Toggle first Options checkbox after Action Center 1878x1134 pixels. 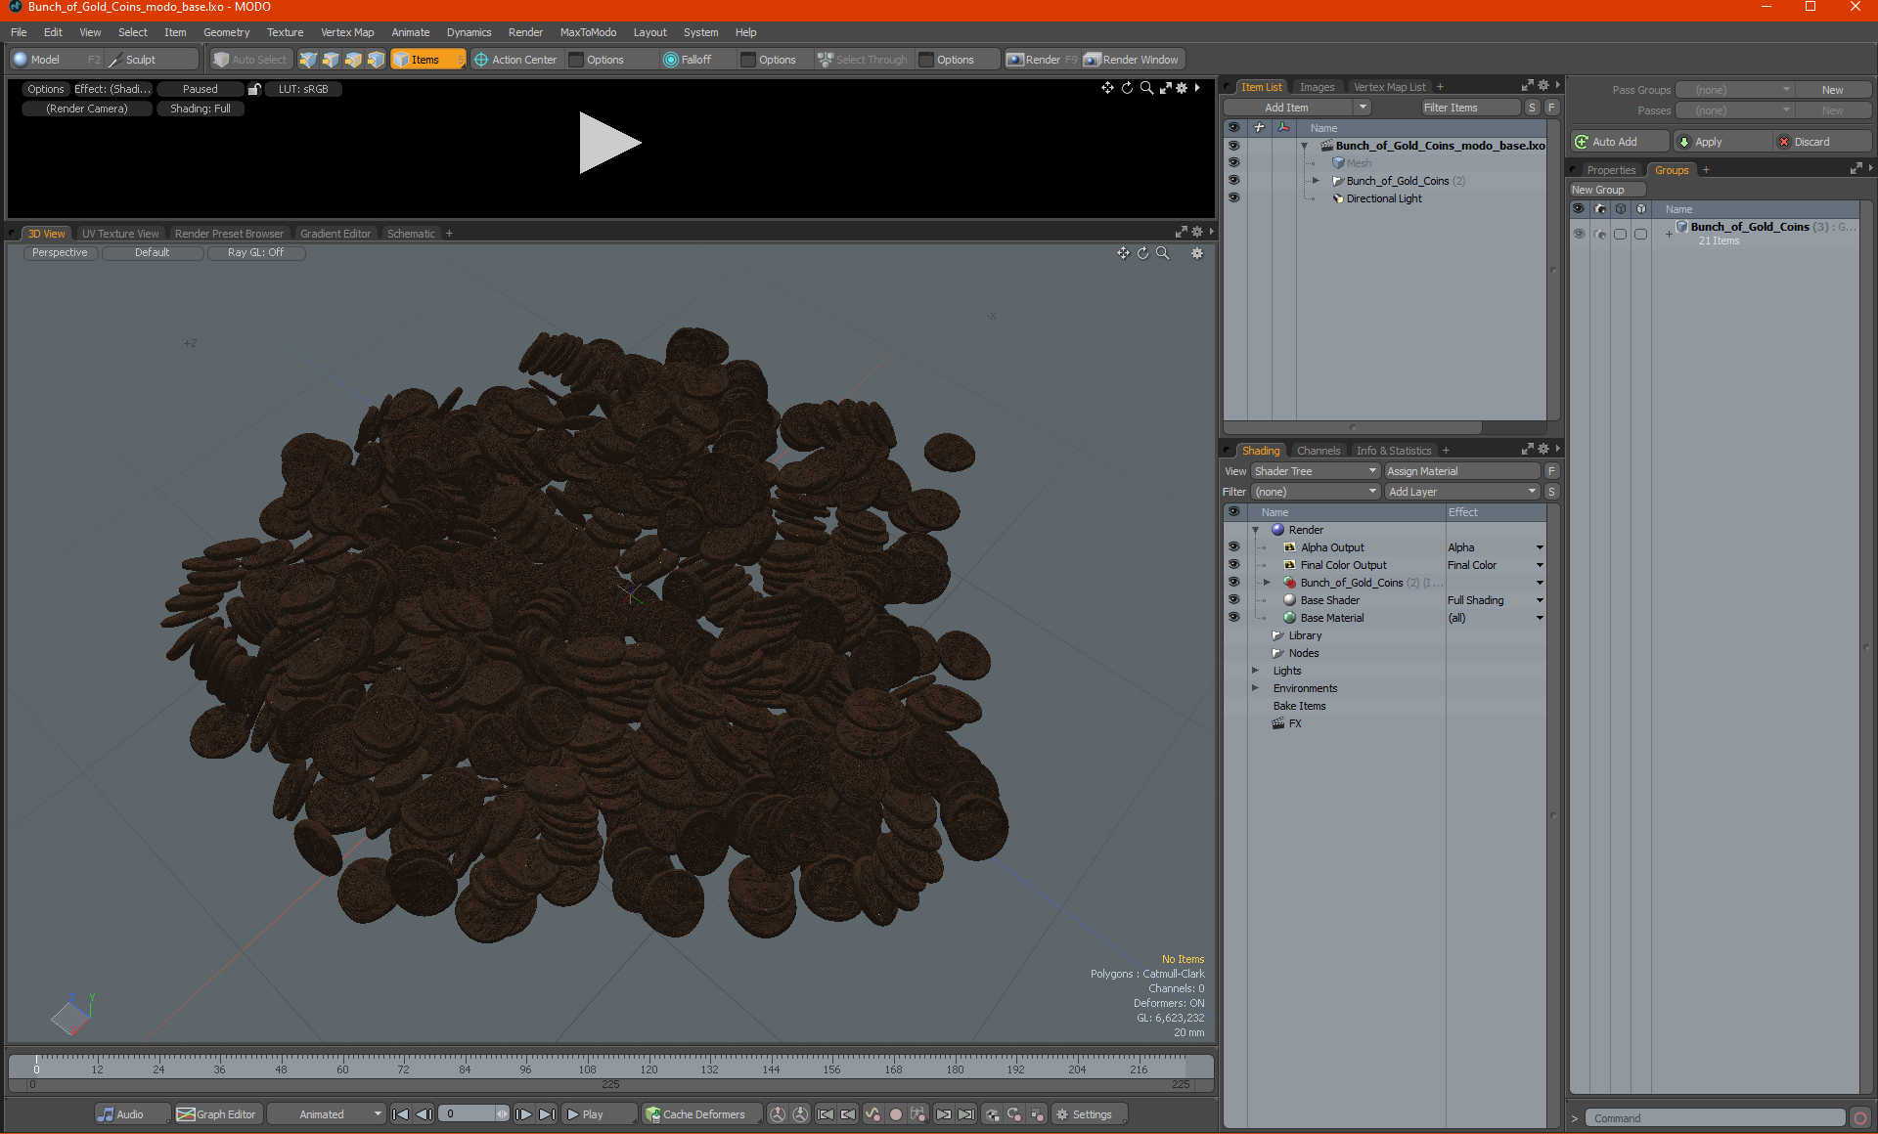(x=576, y=60)
